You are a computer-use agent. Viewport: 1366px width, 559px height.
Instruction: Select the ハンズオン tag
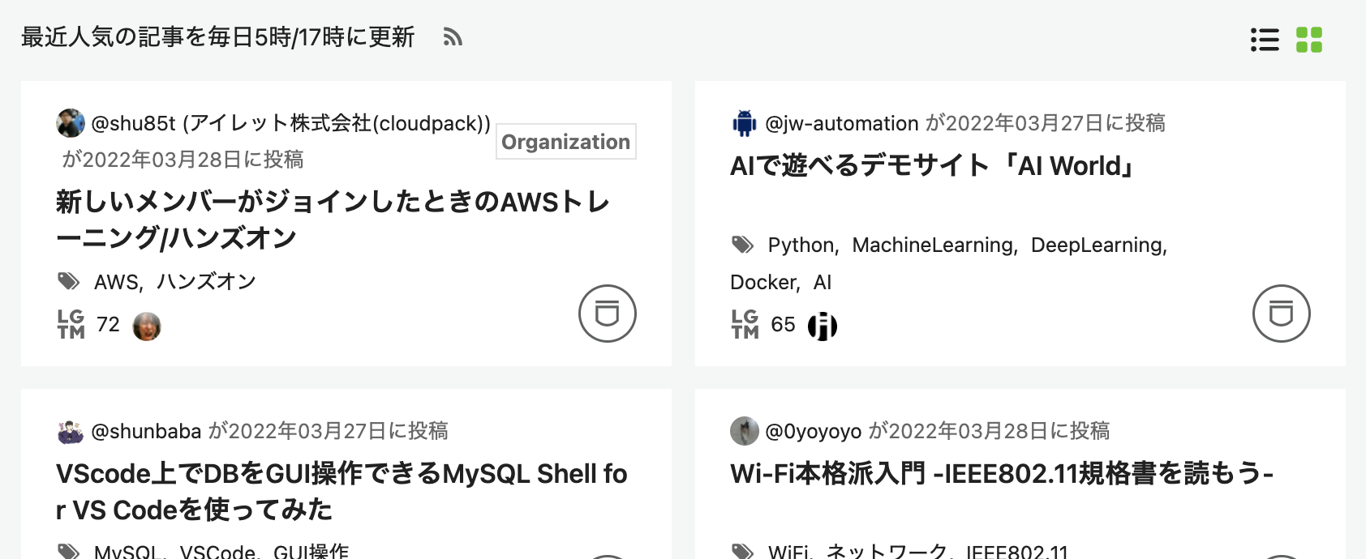tap(206, 282)
